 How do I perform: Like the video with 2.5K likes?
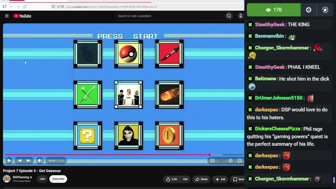pyautogui.click(x=172, y=179)
